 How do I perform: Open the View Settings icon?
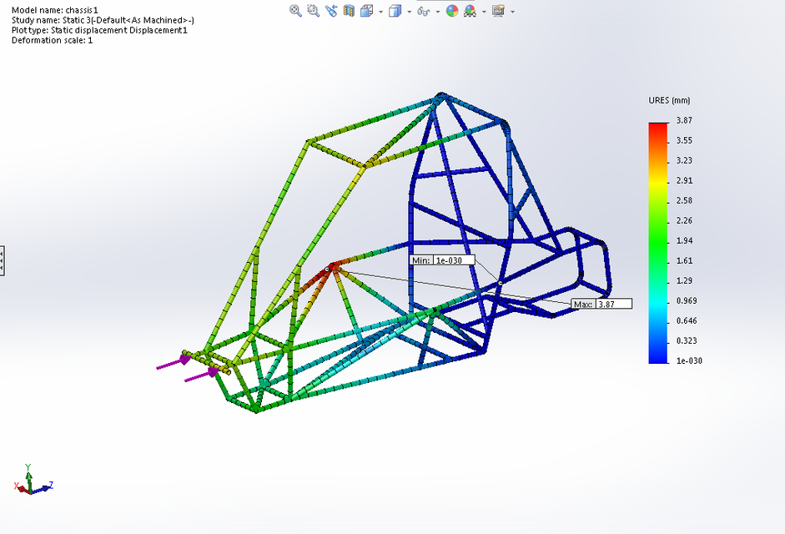pos(501,11)
